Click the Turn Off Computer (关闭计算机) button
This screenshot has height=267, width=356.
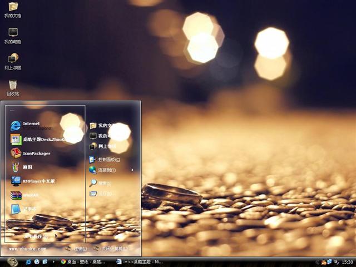pos(111,249)
